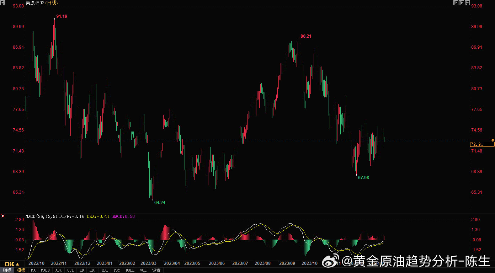Click the 64.24 low price label
Screen dimensions: 495x273
coord(160,202)
